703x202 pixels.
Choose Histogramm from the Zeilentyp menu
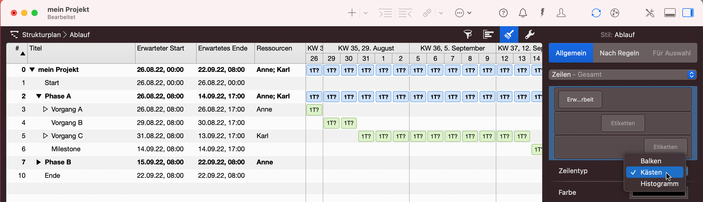click(659, 184)
